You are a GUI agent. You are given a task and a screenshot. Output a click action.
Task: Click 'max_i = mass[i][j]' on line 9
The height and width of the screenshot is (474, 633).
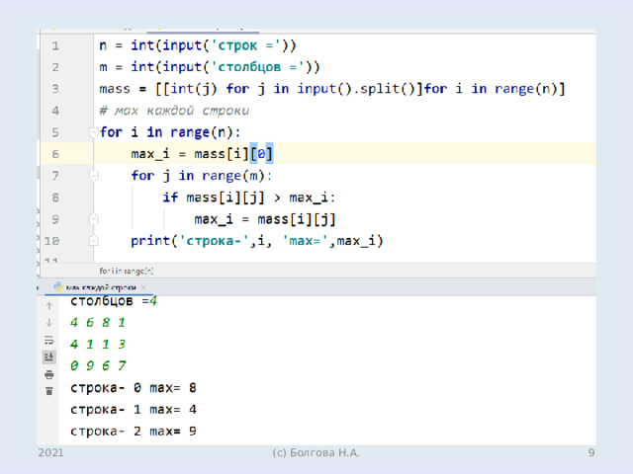point(265,219)
